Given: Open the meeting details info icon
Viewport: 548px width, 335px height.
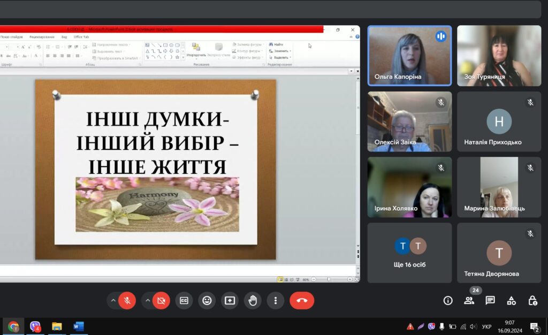Looking at the screenshot, I should [x=448, y=300].
